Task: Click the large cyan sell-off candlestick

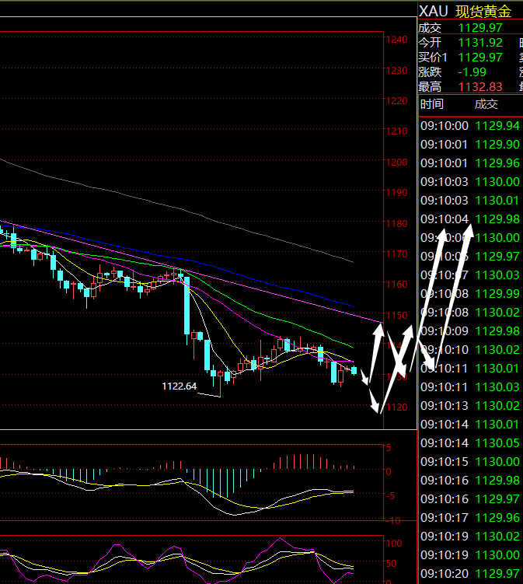Action: (187, 306)
